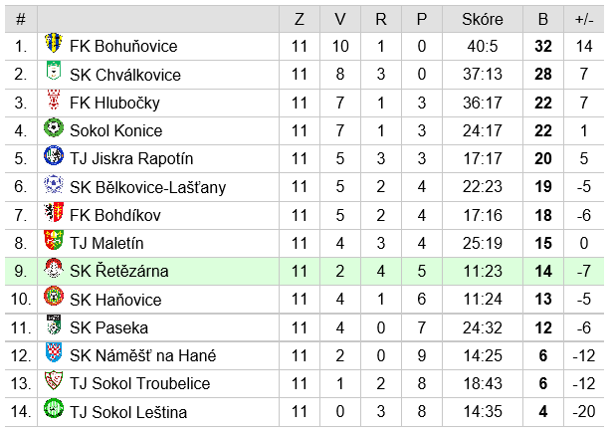Viewport: 611px width, 431px height.
Task: Click the SK Řetězárna club logo
Action: tap(54, 268)
